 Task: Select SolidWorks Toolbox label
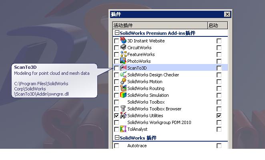coord(146,102)
